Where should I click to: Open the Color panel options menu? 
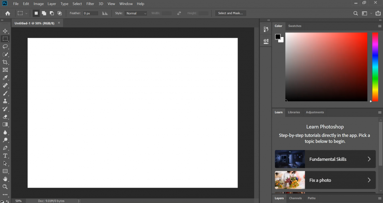click(379, 26)
